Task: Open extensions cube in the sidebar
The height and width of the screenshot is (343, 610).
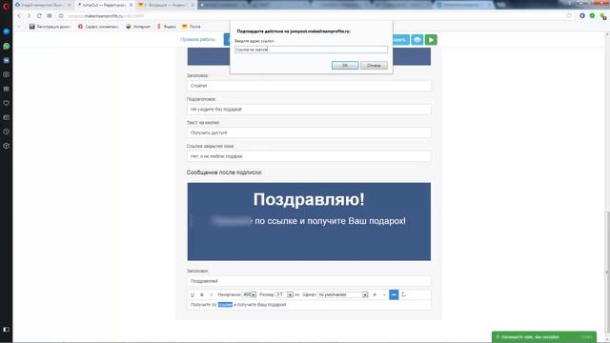Action: pos(7,146)
